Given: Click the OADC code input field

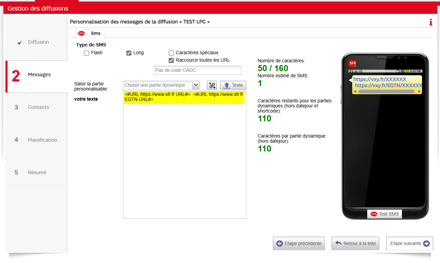Looking at the screenshot, I should (198, 70).
